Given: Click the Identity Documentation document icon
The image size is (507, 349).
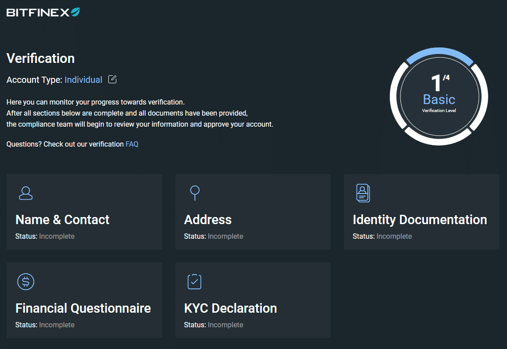Looking at the screenshot, I should coord(363,193).
